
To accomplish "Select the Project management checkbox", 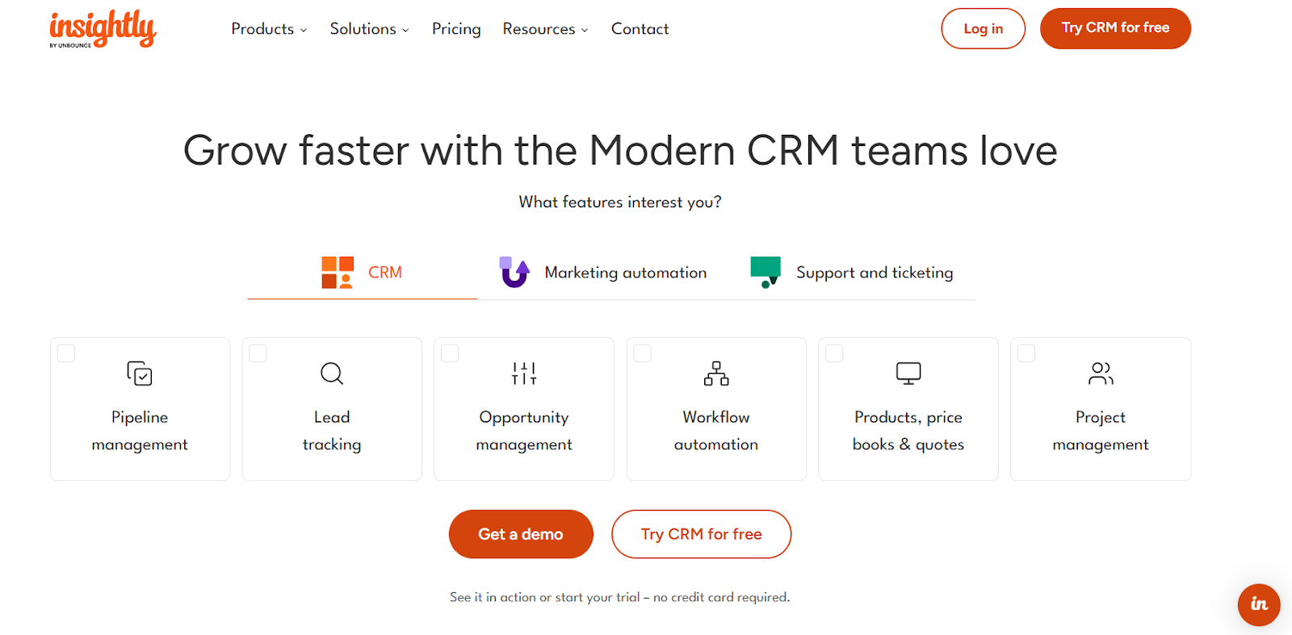I will [x=1026, y=353].
